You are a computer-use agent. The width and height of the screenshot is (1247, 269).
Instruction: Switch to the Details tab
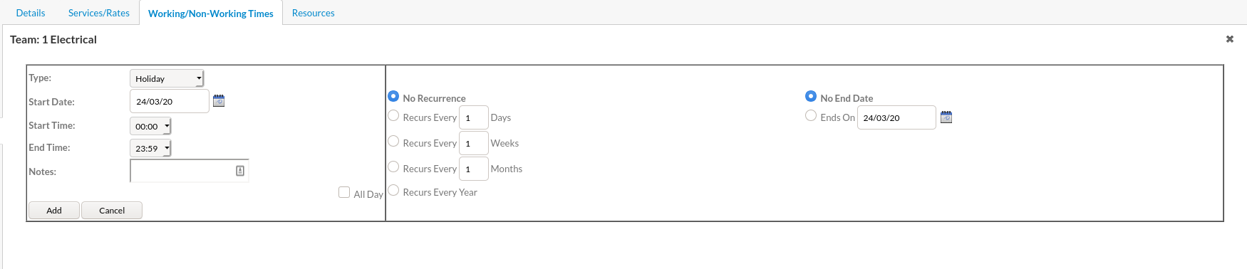[31, 13]
